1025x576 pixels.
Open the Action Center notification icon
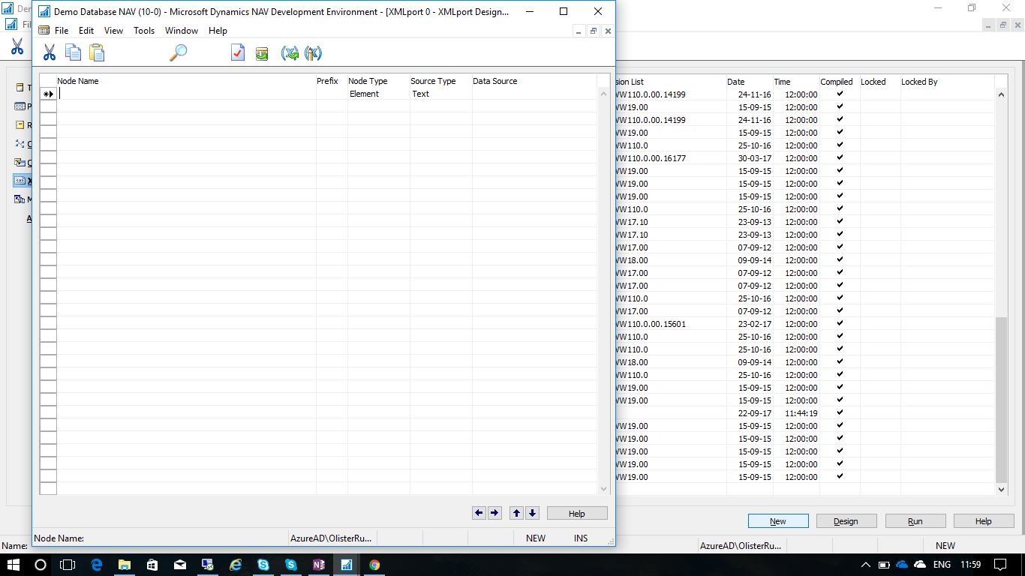coord(1000,565)
